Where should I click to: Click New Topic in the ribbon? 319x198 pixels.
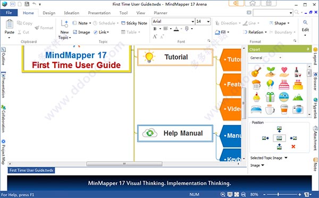coord(64,29)
